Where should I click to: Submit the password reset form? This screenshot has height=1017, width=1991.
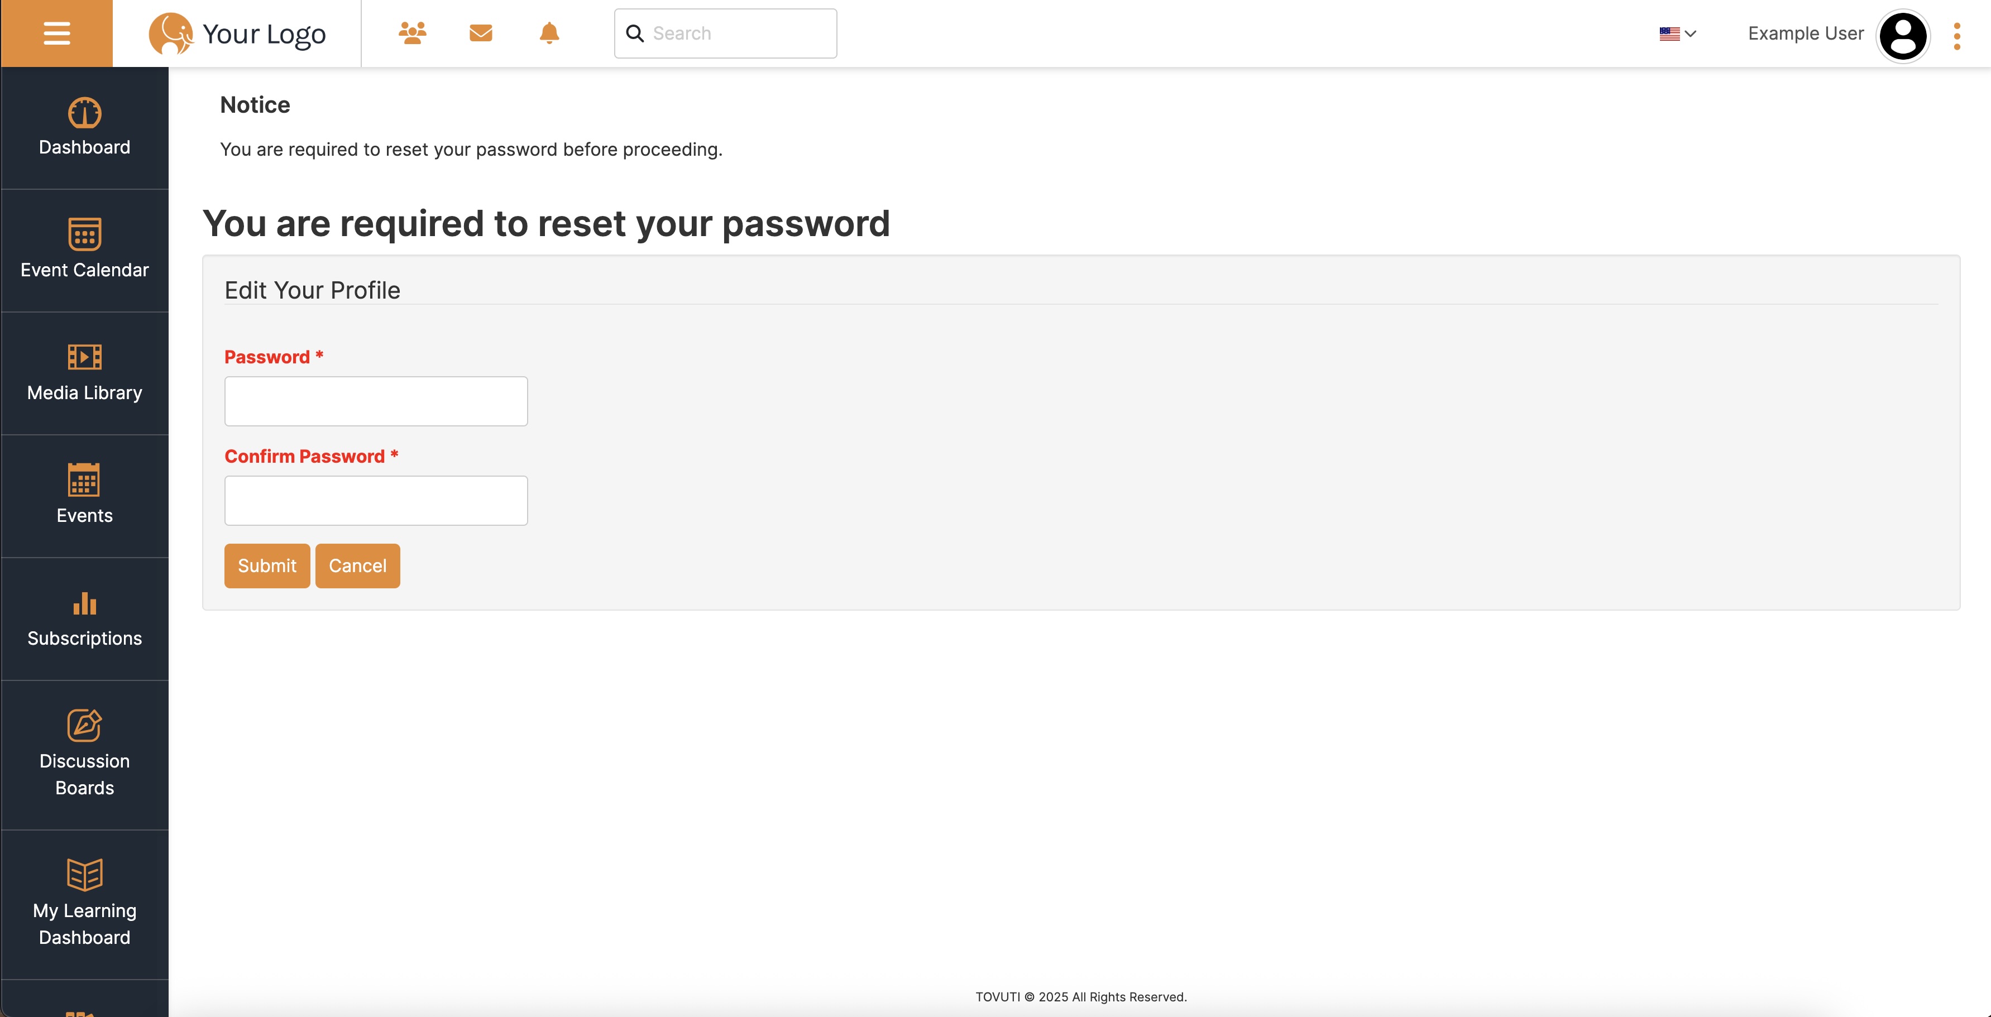click(x=267, y=565)
